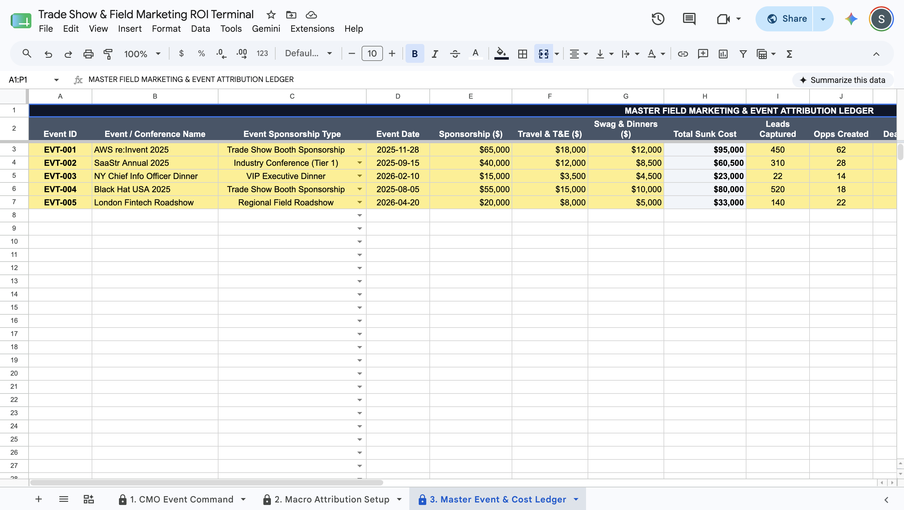Click the horizontal scrollbar

click(206, 483)
